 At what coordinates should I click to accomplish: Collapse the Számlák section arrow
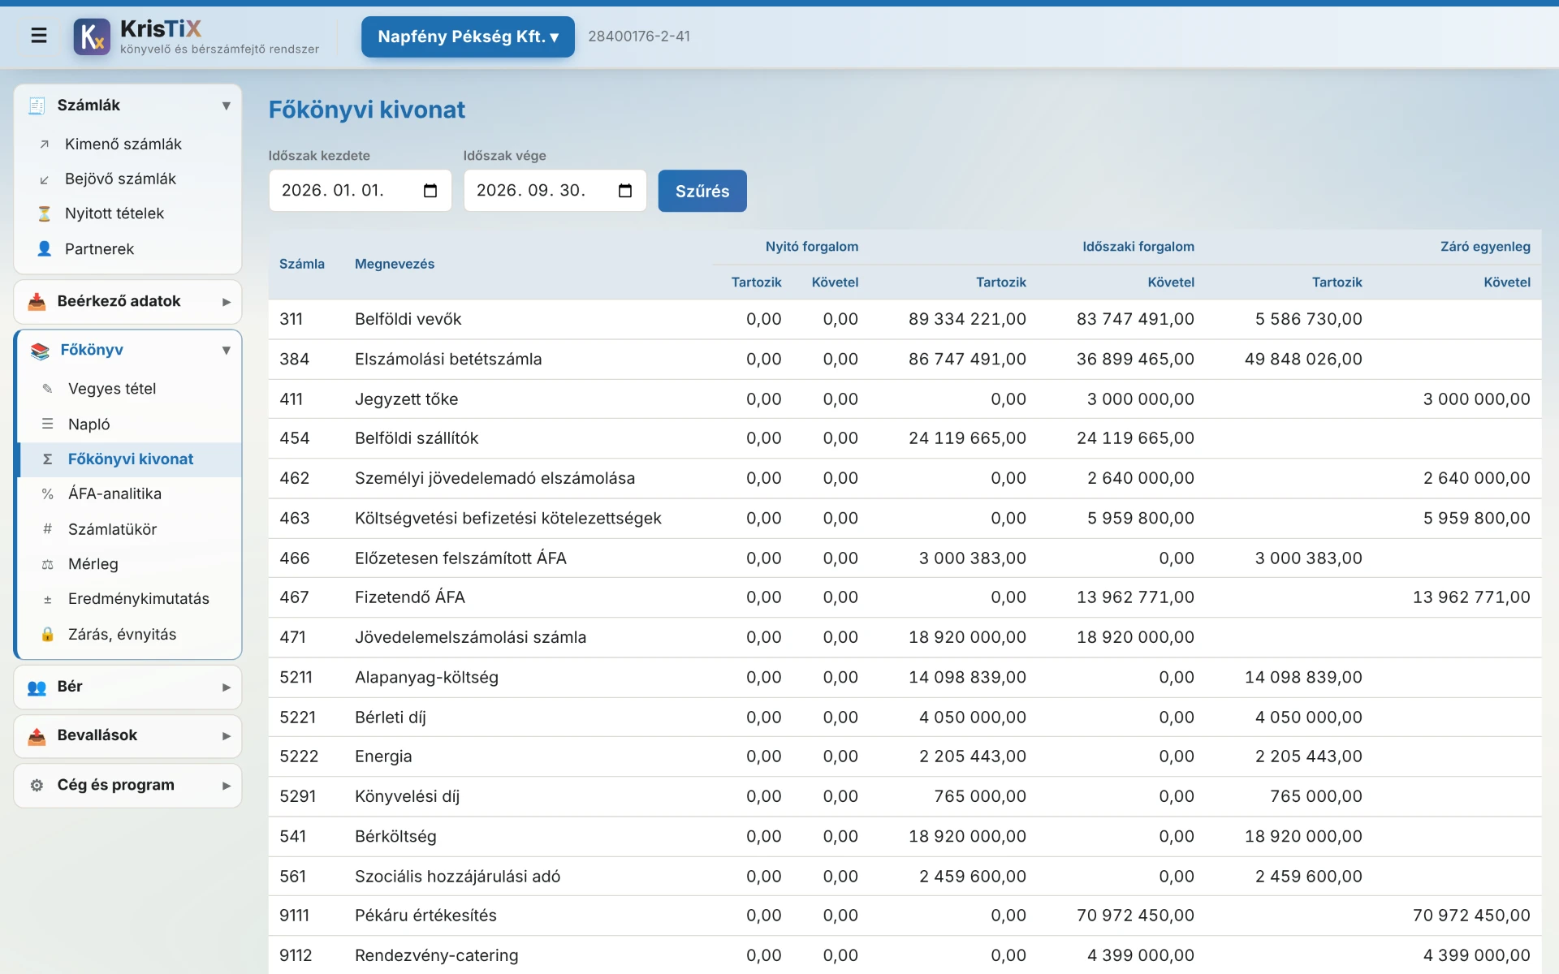pyautogui.click(x=227, y=106)
